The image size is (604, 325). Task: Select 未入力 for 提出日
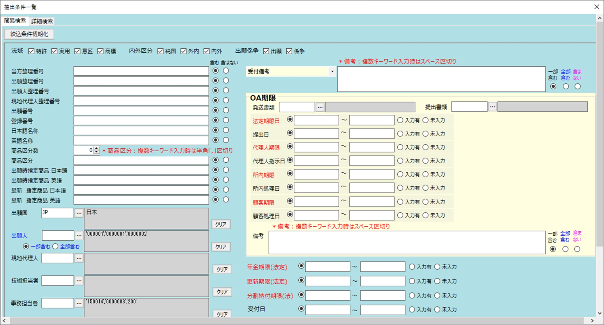(x=426, y=134)
